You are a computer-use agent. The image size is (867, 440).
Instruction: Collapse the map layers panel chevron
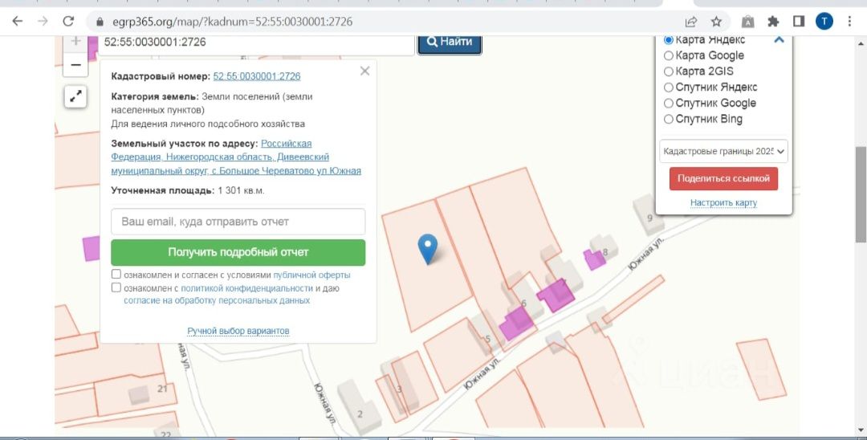[778, 39]
